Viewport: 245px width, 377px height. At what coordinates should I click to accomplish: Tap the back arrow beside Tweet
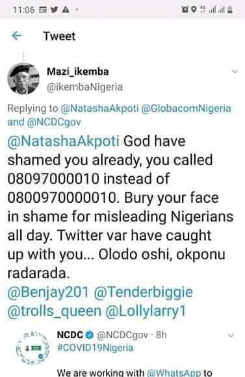[x=17, y=36]
